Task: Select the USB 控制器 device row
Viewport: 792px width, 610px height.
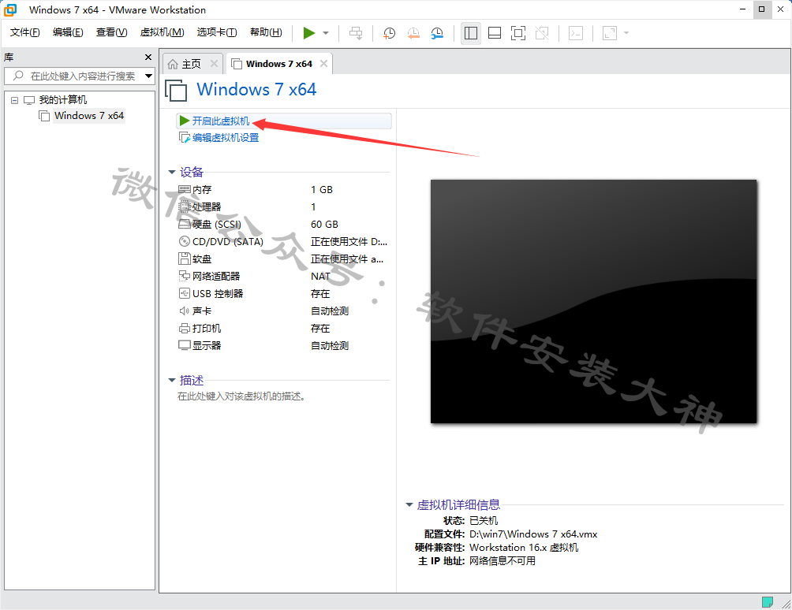Action: point(283,294)
